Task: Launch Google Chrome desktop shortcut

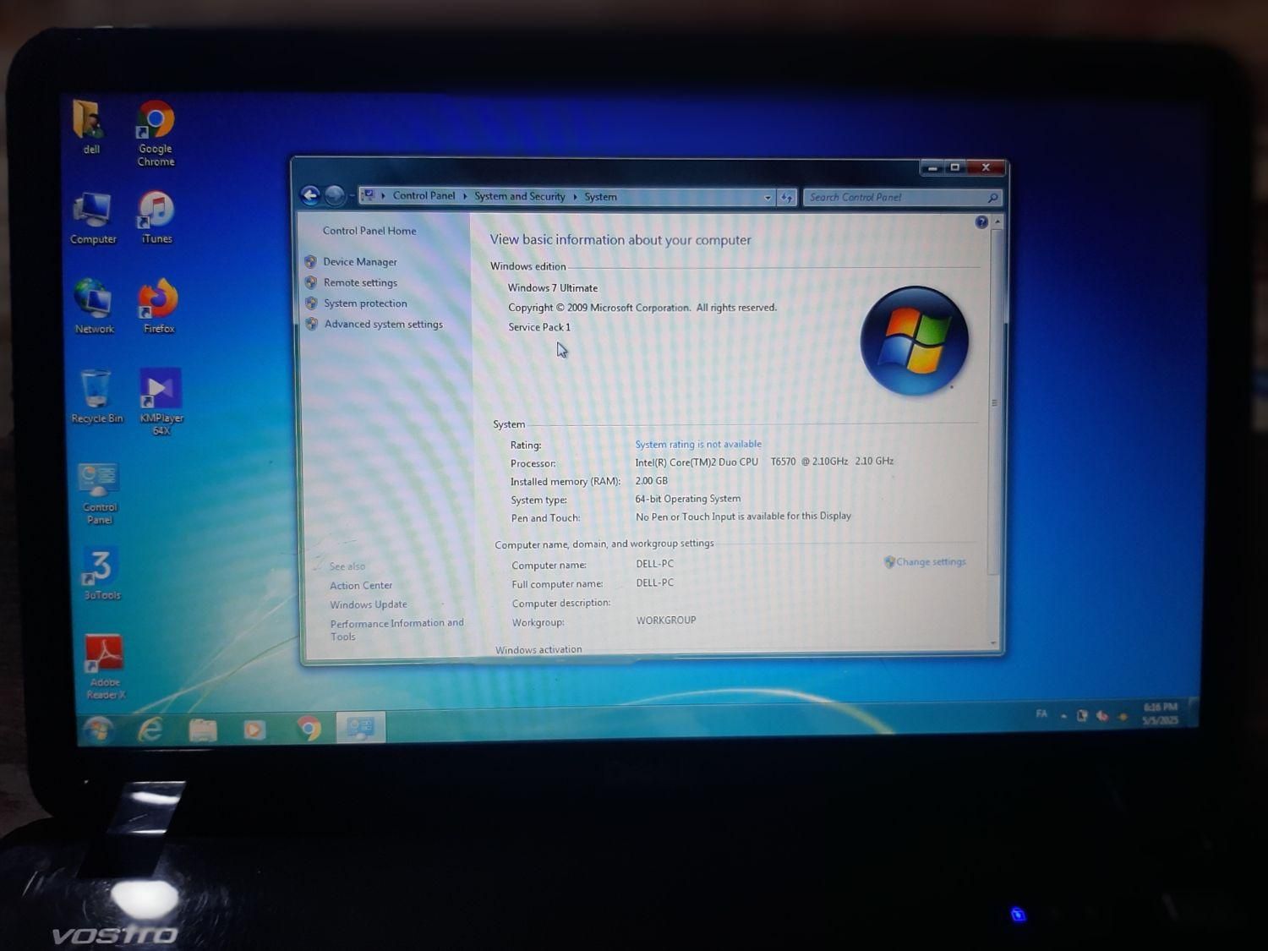Action: 156,133
